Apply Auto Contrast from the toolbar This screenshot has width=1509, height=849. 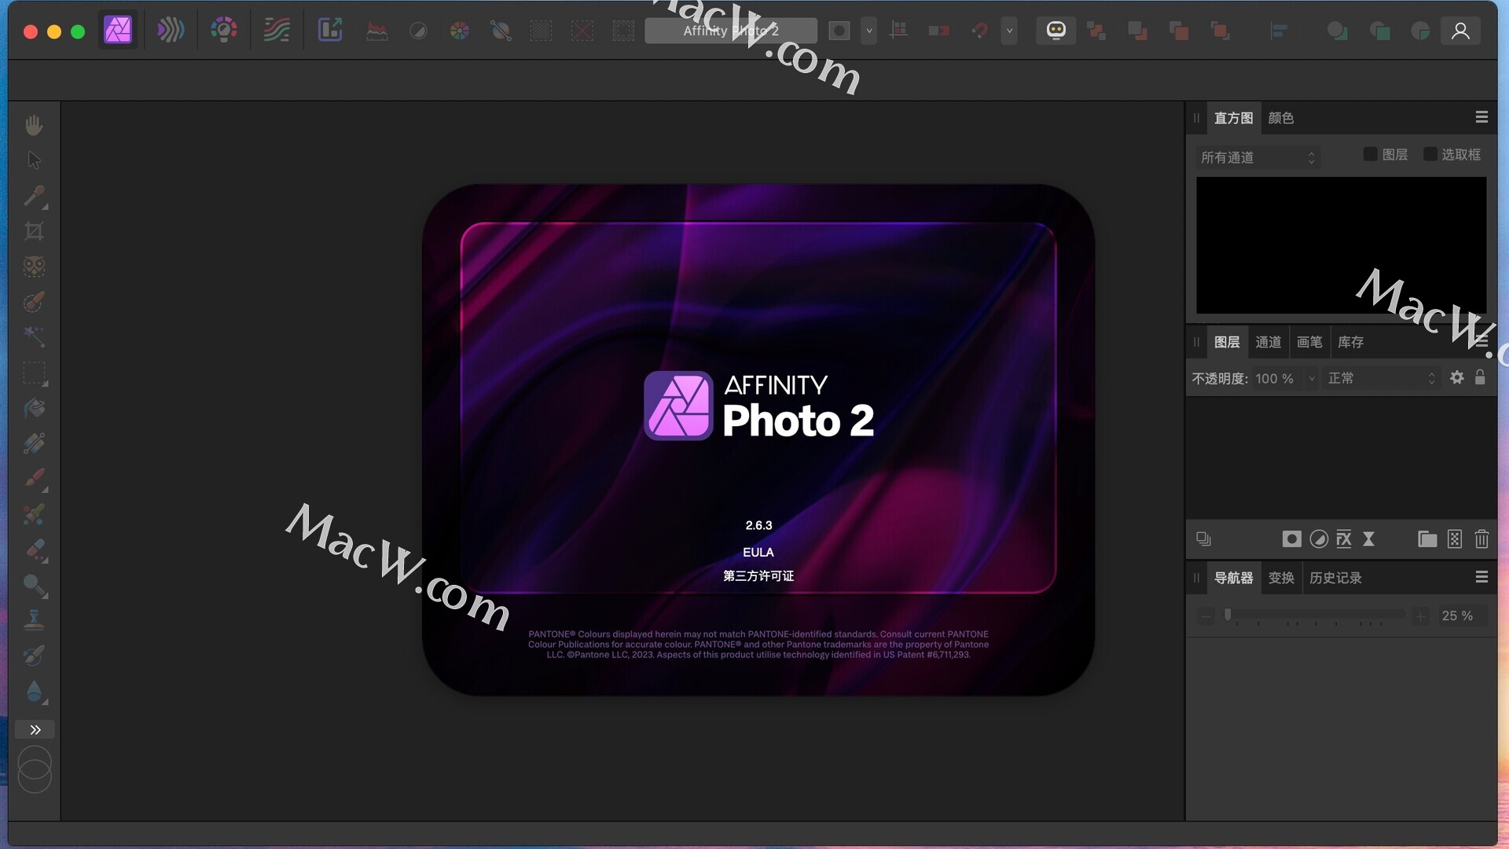click(418, 31)
